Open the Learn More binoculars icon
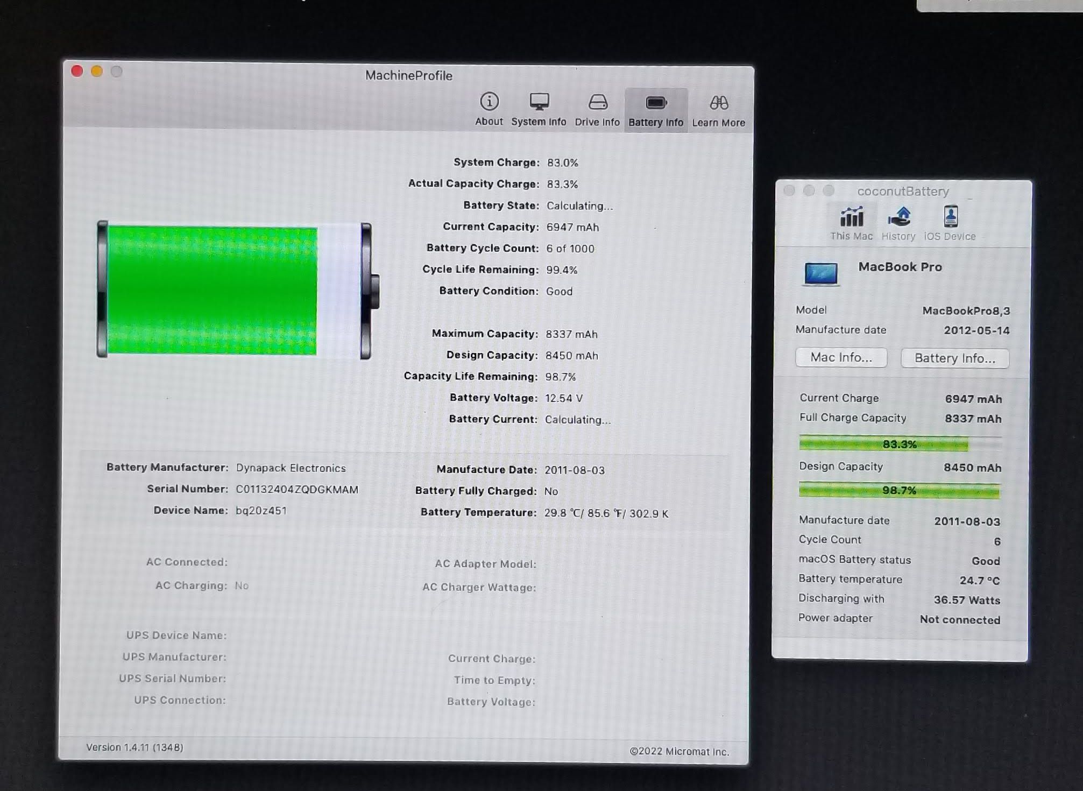 point(718,110)
